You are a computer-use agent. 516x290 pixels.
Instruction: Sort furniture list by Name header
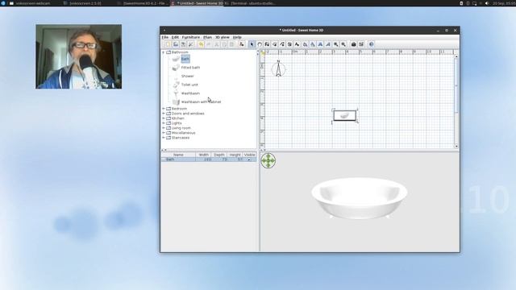pyautogui.click(x=178, y=155)
